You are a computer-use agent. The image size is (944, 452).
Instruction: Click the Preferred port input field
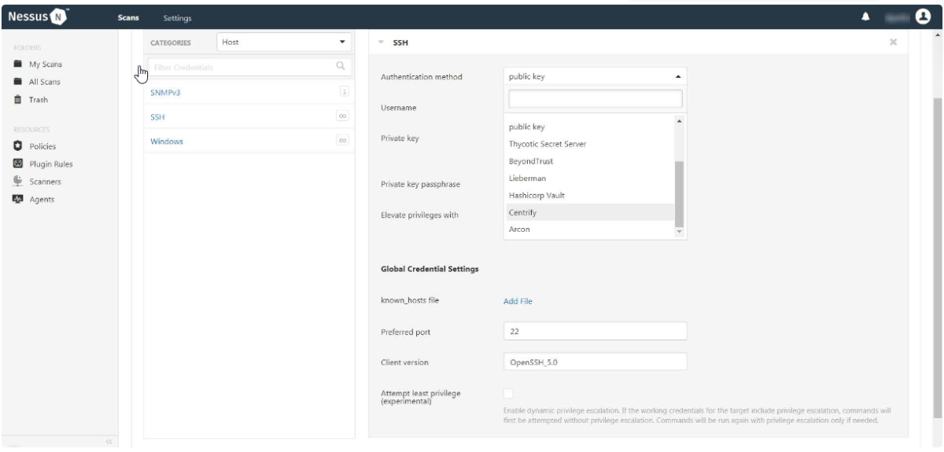click(594, 332)
